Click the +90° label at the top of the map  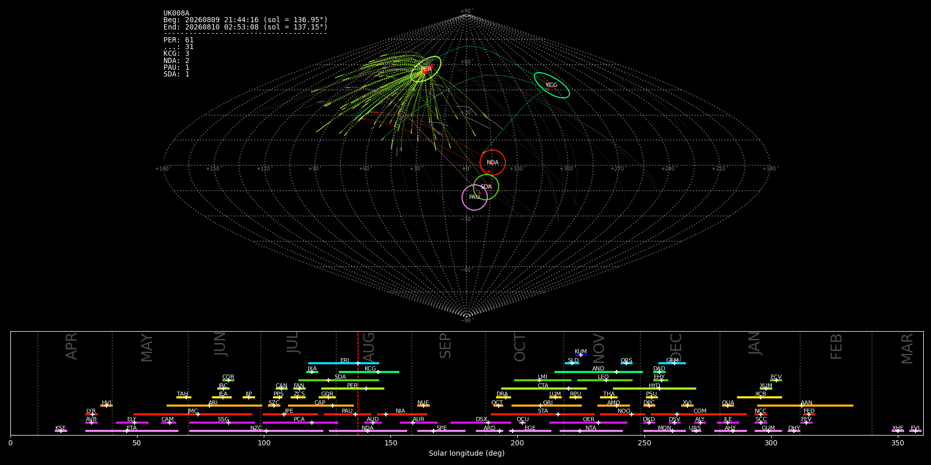(x=467, y=11)
